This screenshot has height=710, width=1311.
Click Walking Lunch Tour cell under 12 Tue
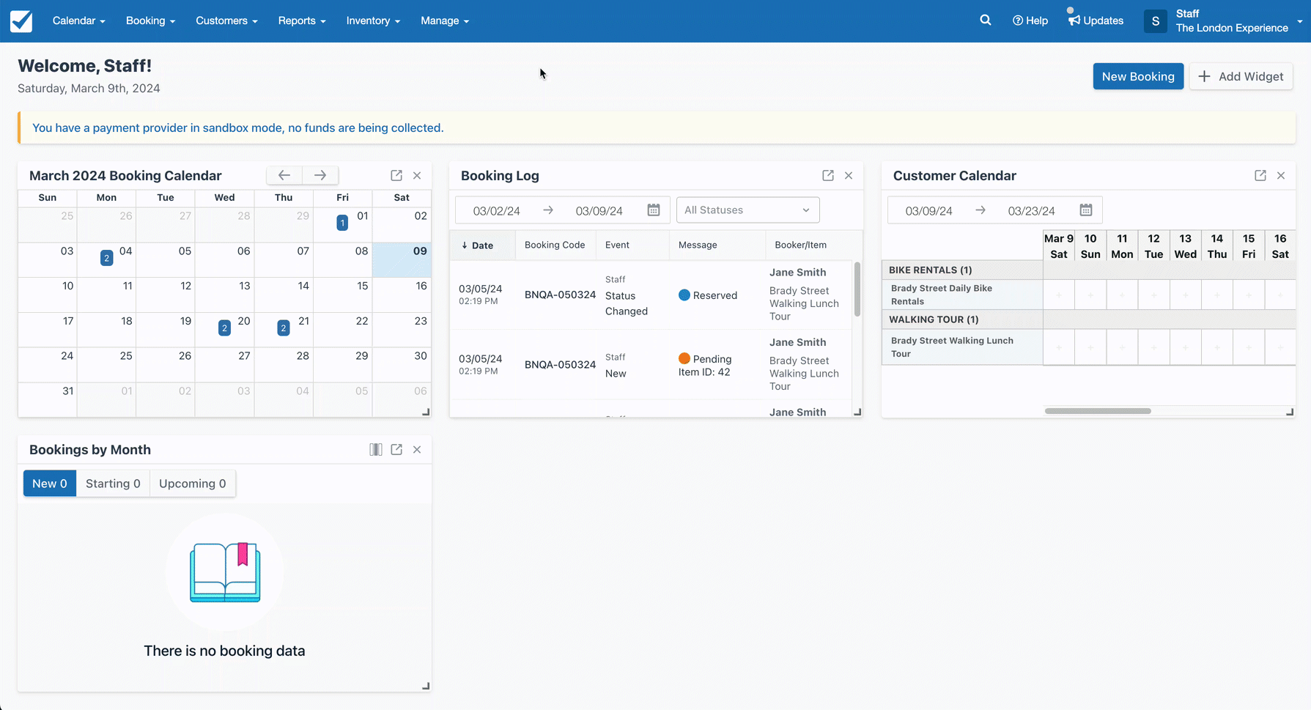pos(1153,347)
